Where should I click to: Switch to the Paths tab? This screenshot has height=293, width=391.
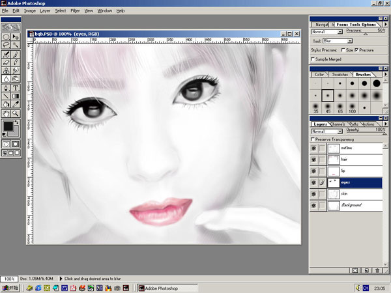pos(353,124)
